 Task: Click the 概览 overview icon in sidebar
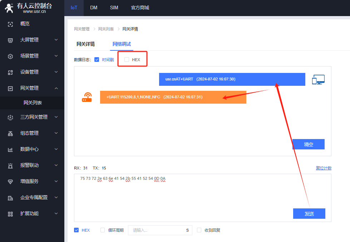click(10, 24)
